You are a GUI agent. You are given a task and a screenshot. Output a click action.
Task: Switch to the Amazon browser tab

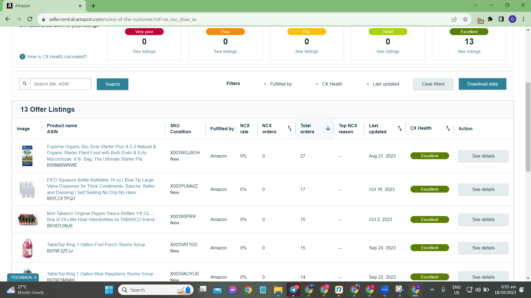[x=44, y=6]
